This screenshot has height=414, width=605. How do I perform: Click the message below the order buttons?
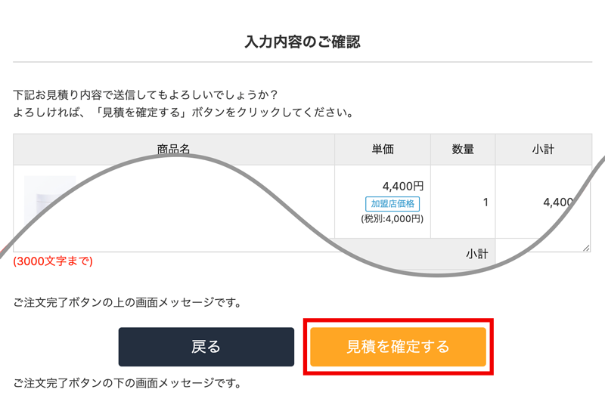127,383
